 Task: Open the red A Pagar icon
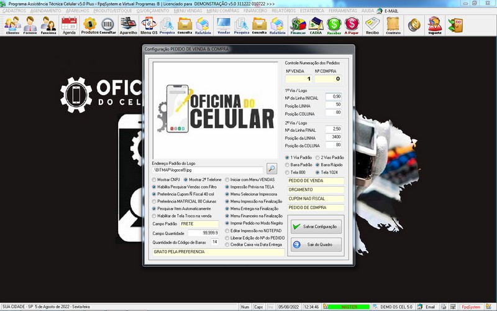tap(352, 26)
